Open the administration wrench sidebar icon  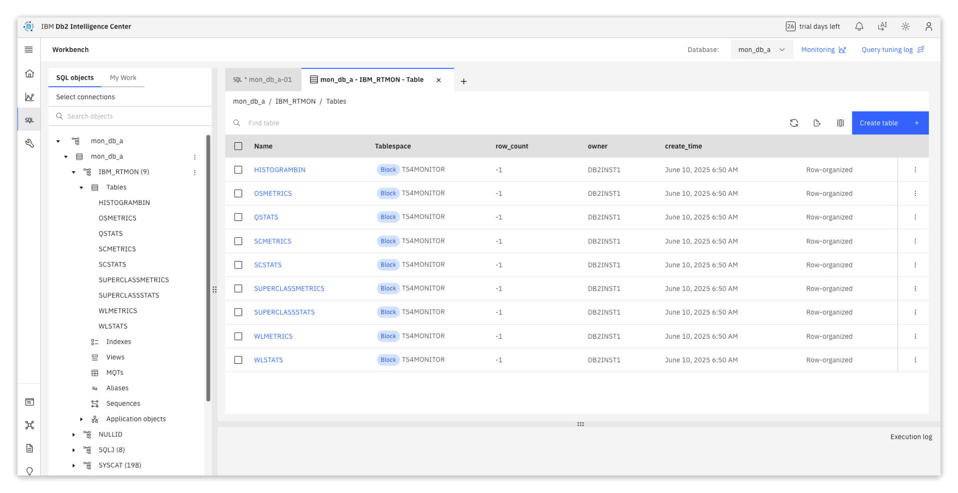click(x=30, y=143)
